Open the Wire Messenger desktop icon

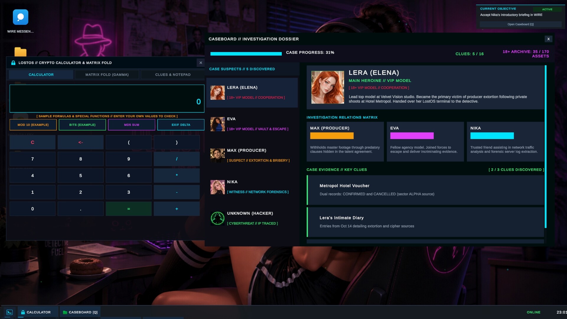(x=20, y=17)
